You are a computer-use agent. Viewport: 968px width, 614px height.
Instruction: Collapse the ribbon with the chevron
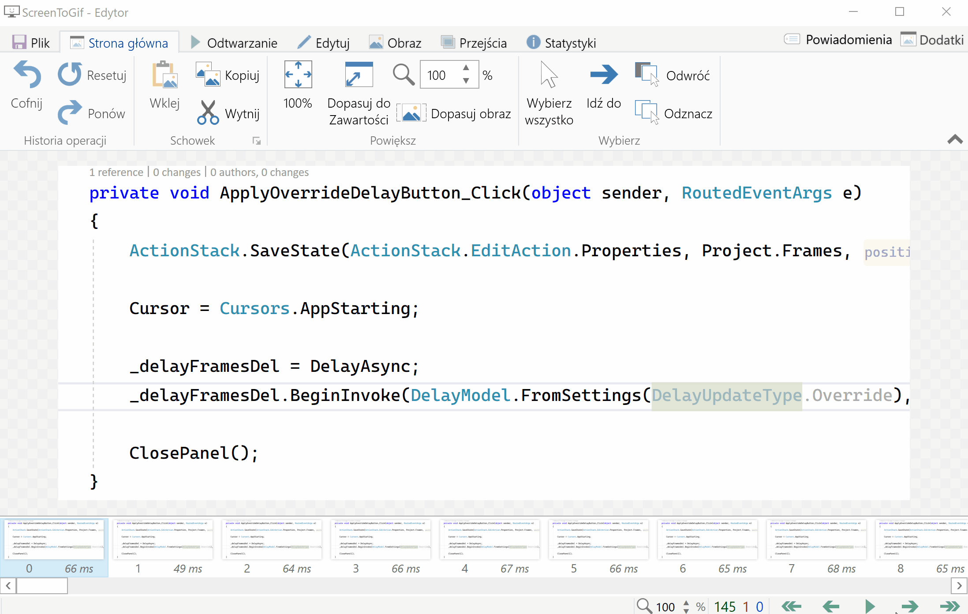coord(955,139)
